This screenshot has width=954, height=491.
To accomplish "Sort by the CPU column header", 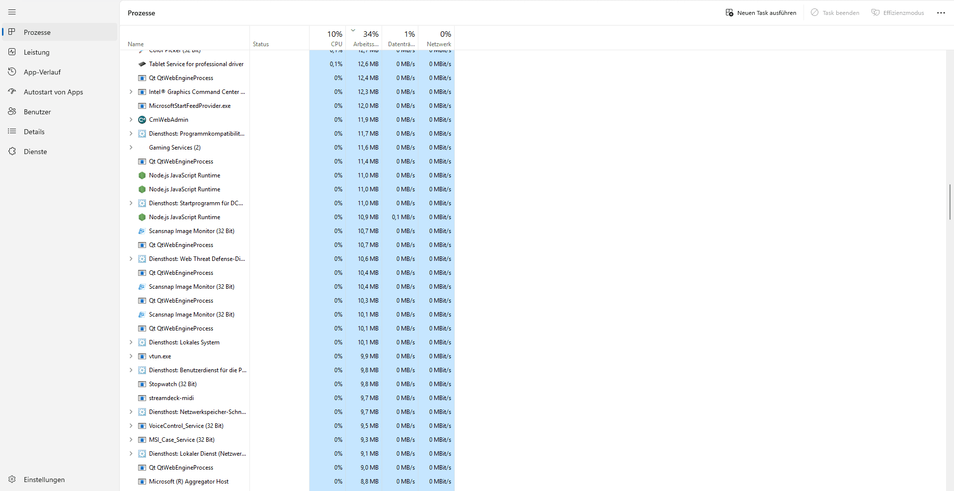I will pos(327,38).
